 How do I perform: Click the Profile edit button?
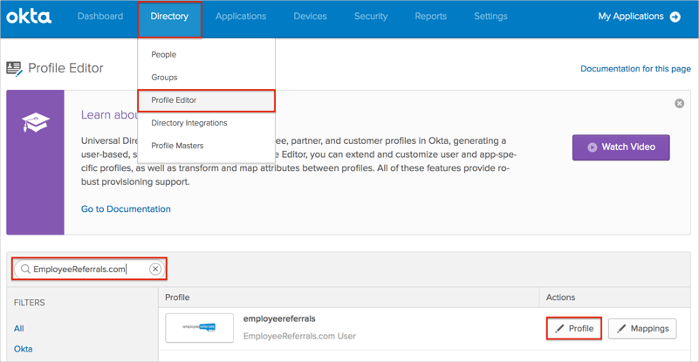pyautogui.click(x=573, y=329)
